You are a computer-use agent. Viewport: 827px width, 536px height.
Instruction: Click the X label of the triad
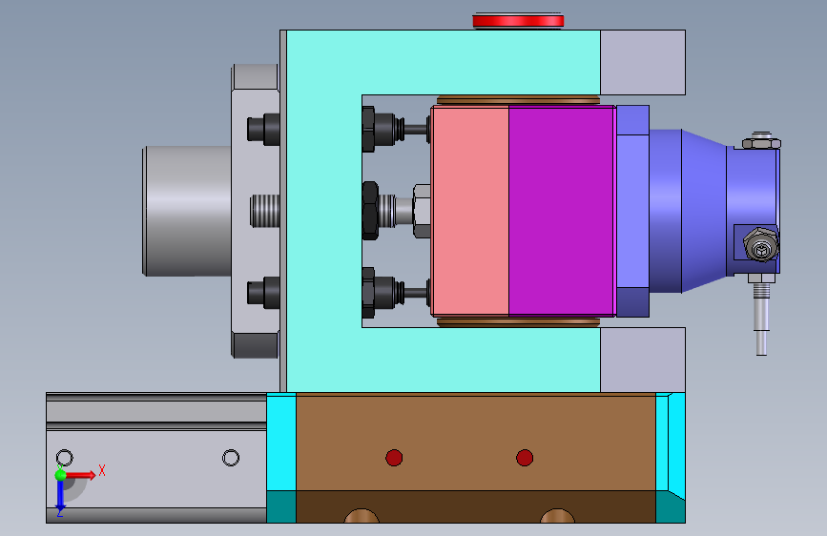pyautogui.click(x=102, y=470)
